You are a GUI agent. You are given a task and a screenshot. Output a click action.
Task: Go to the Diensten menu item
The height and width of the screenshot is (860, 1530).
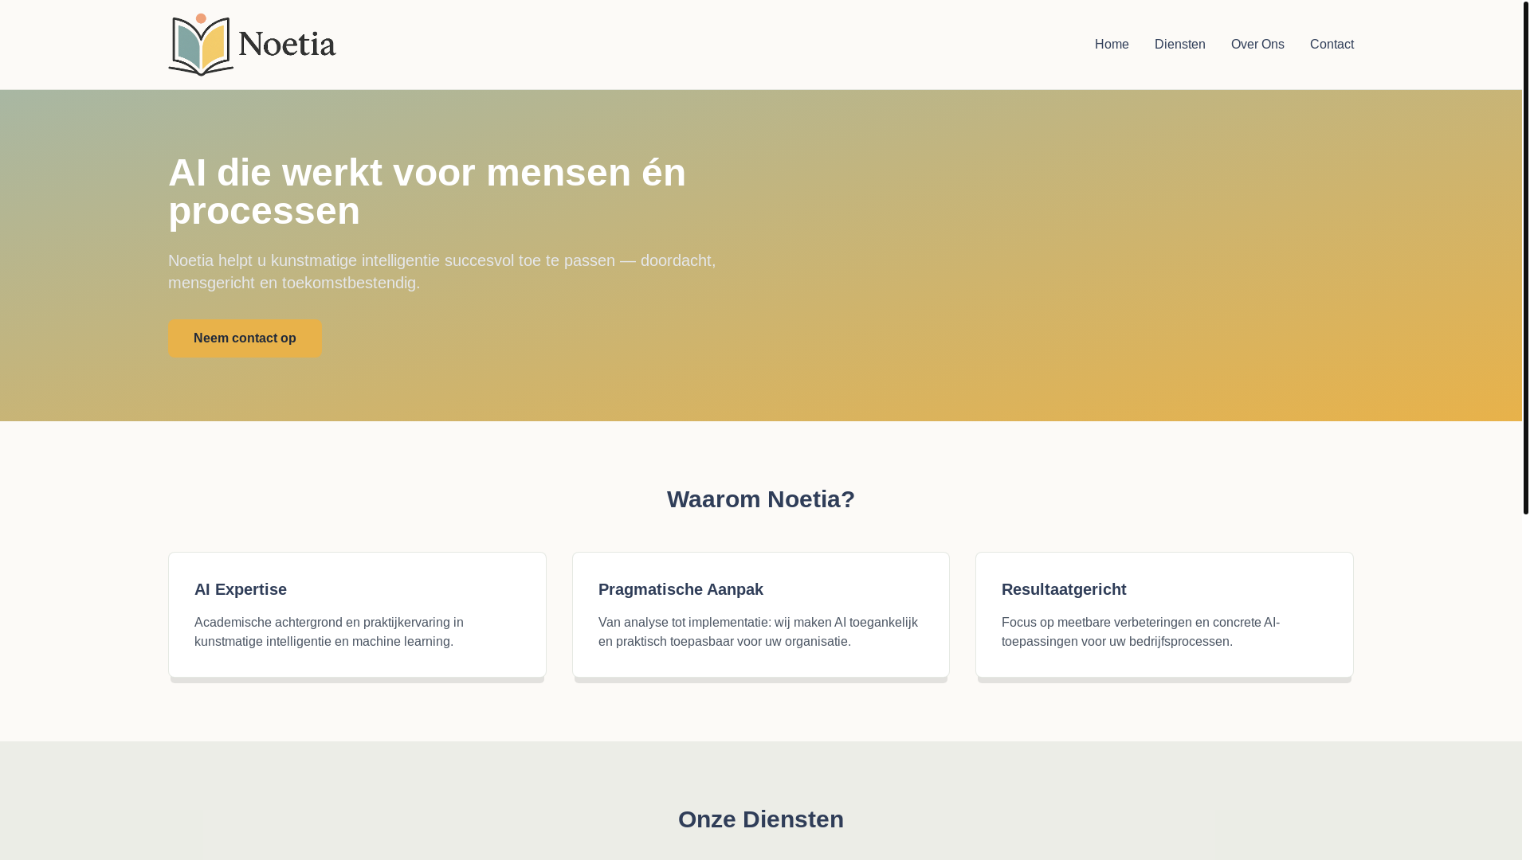[x=1179, y=45]
